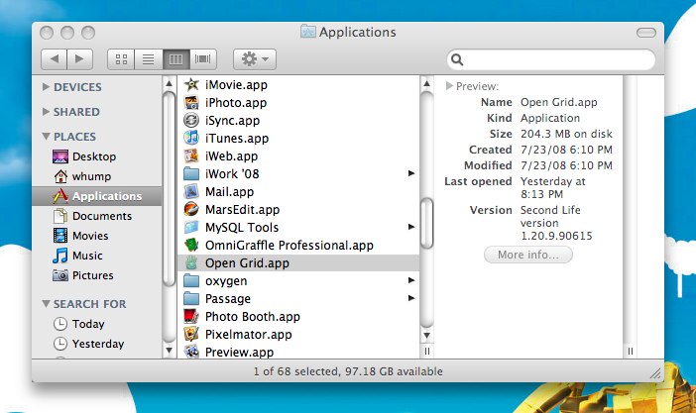Click the MarsEdit.app filename
This screenshot has height=413, width=696.
242,209
